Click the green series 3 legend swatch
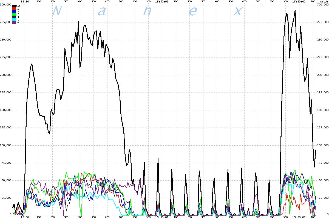Viewport: 329px width, 219px height. [x=14, y=14]
